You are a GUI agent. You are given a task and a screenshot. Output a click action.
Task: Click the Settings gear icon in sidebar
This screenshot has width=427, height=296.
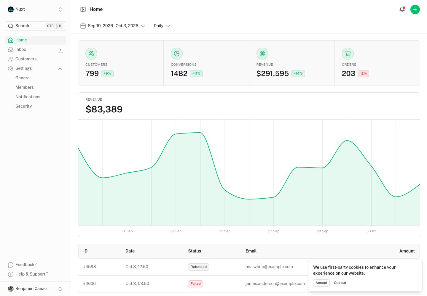pyautogui.click(x=11, y=69)
